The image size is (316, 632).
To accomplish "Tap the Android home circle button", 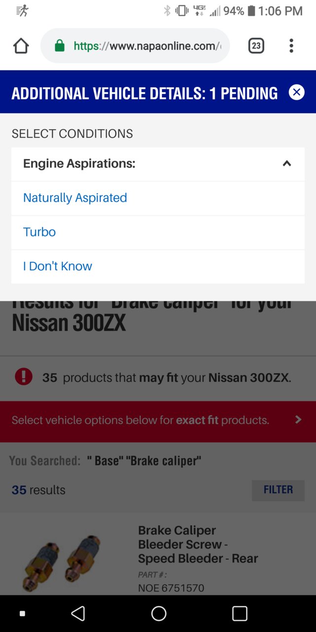I will point(158,613).
